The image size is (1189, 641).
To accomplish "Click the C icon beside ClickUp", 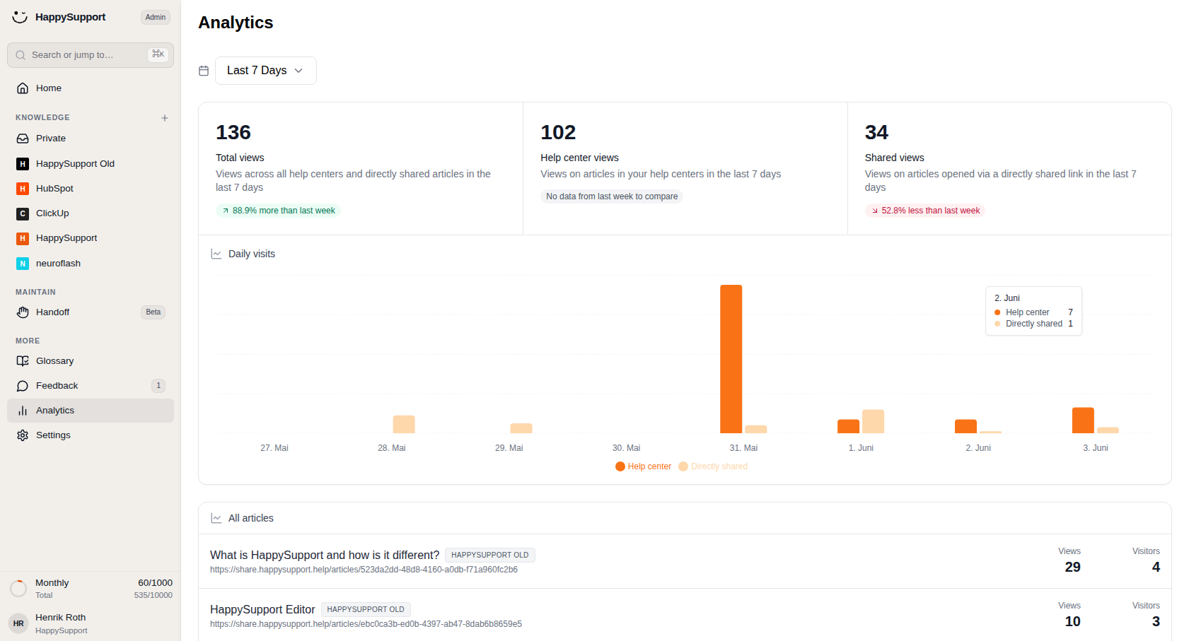I will pos(23,213).
